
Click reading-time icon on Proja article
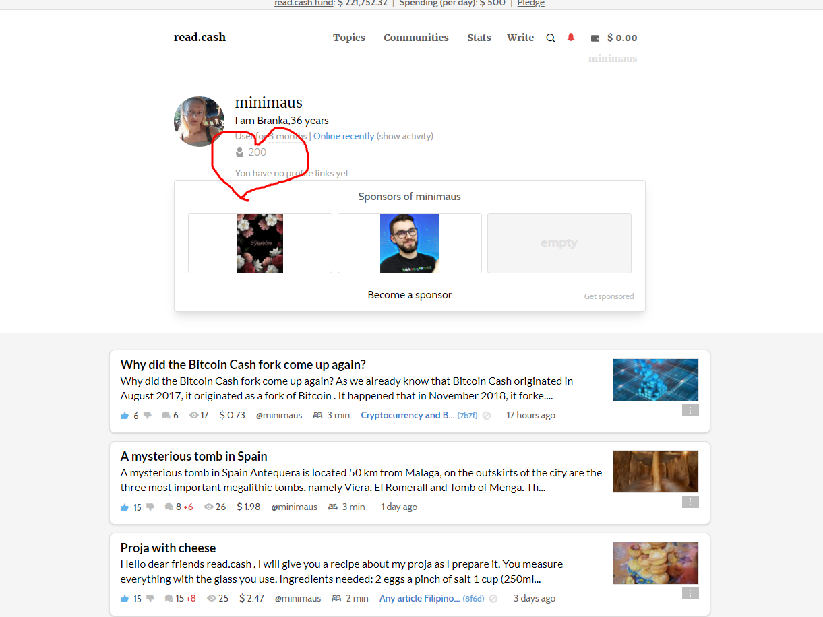[336, 599]
